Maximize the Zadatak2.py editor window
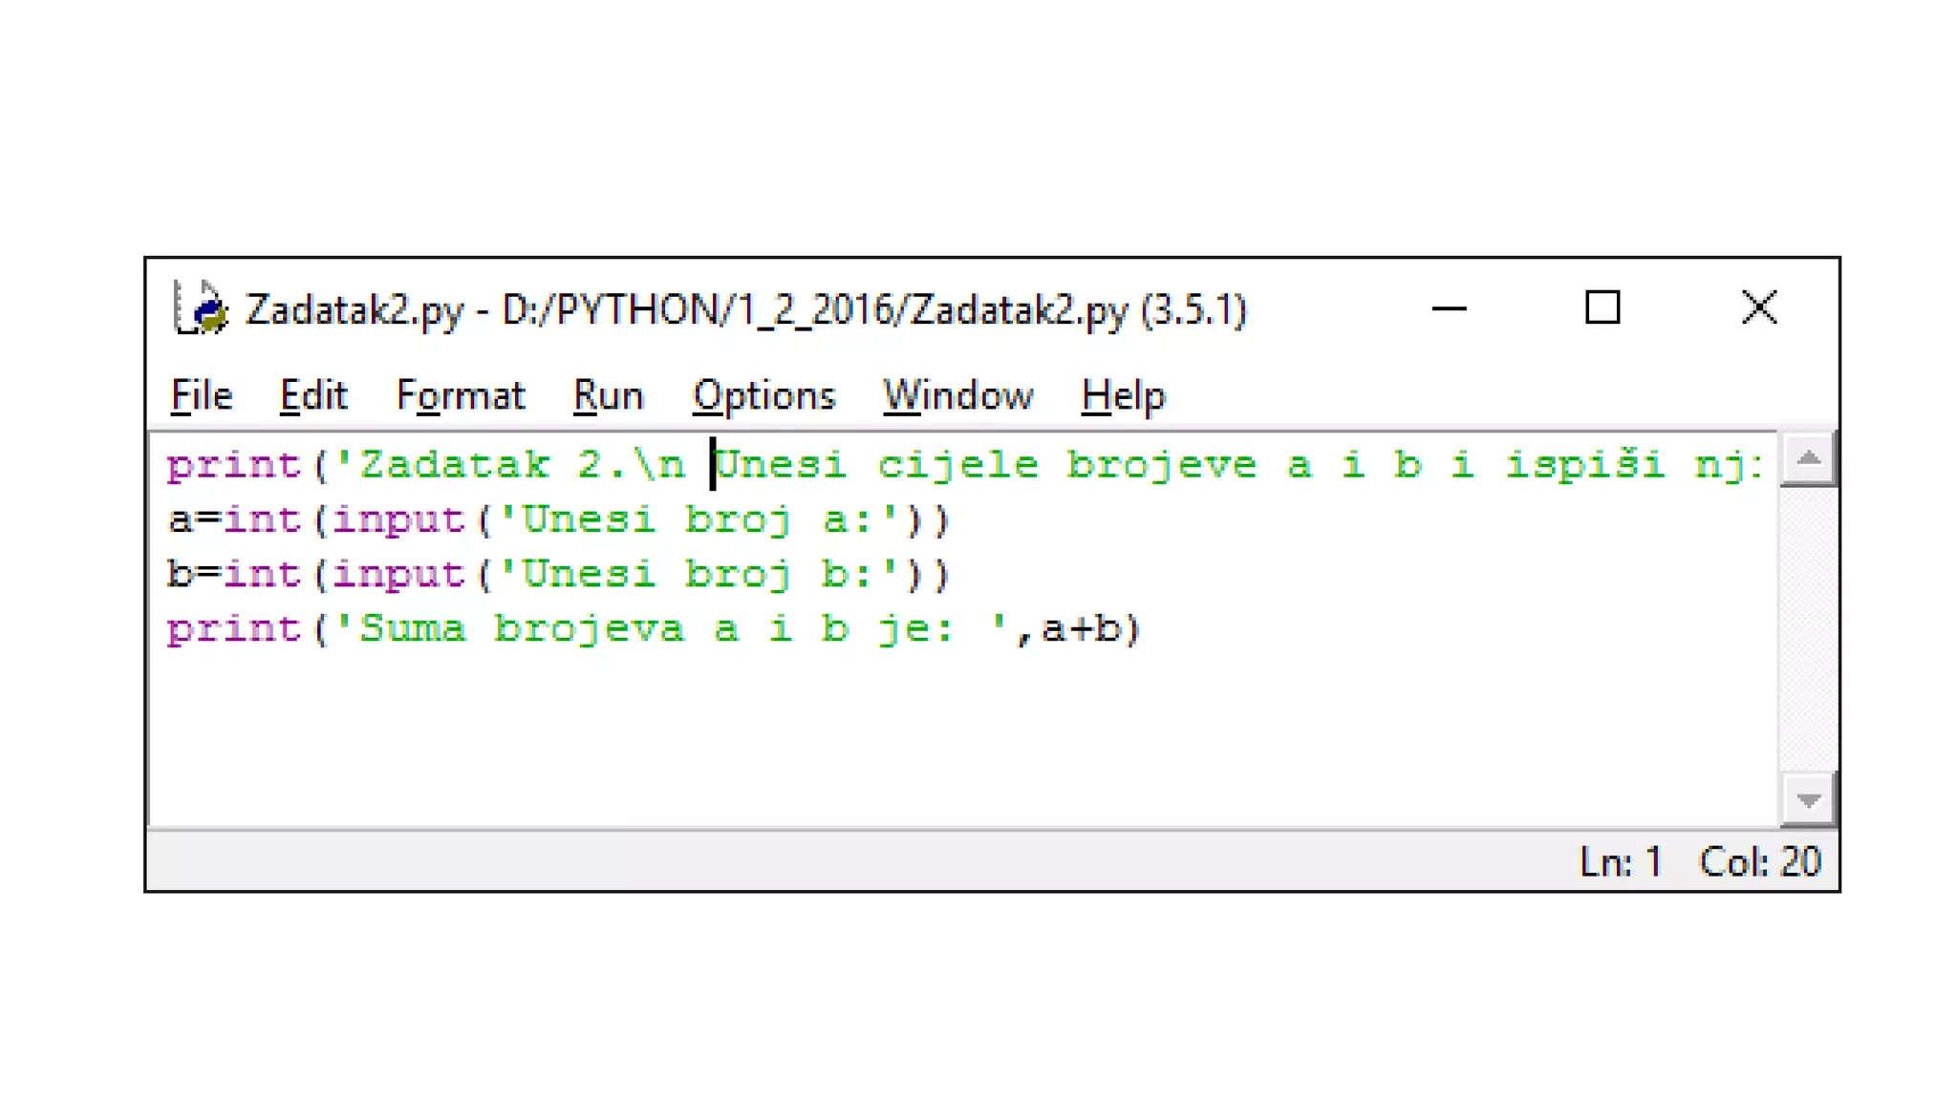1957x1100 pixels. tap(1602, 308)
